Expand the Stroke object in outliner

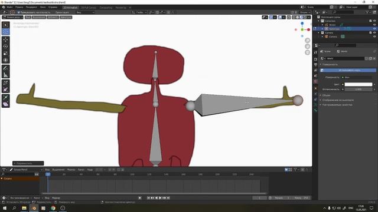coord(322,25)
